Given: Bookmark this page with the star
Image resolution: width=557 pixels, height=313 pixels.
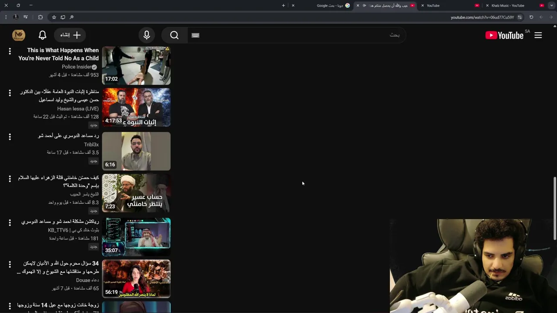Looking at the screenshot, I should click(x=54, y=17).
